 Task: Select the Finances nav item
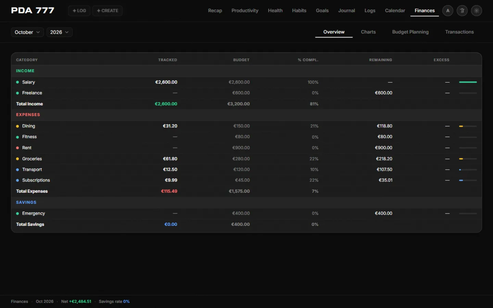(x=425, y=11)
